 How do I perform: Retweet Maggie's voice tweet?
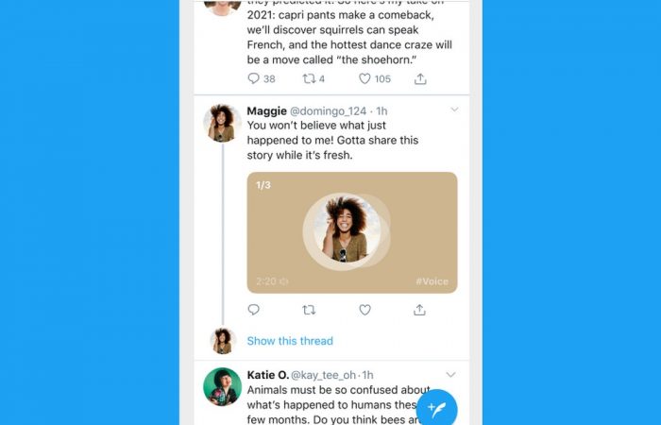click(309, 310)
